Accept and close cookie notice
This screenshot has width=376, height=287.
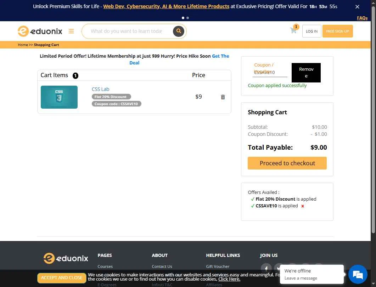62,278
